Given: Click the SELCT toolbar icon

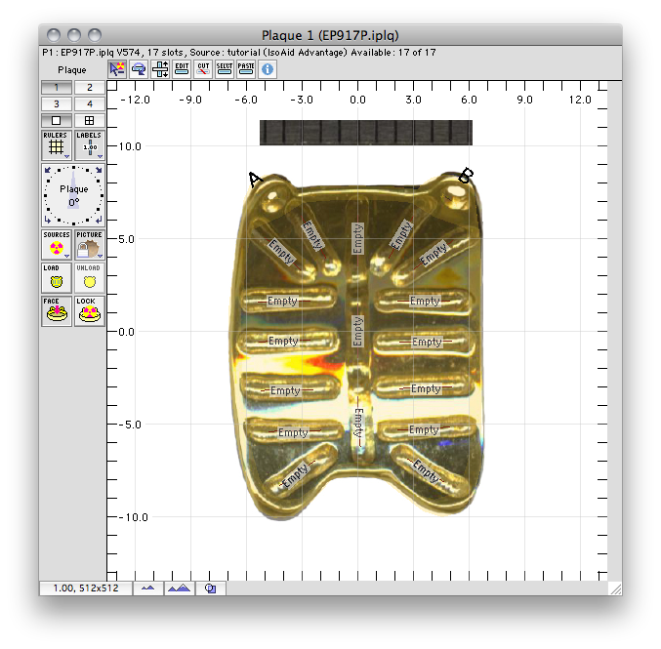Looking at the screenshot, I should pyautogui.click(x=225, y=69).
